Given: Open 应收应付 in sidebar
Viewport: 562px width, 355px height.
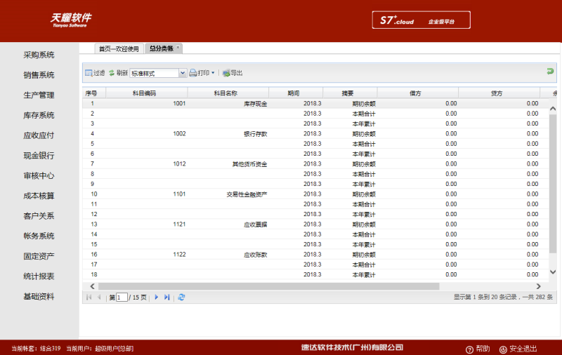Looking at the screenshot, I should pyautogui.click(x=39, y=135).
